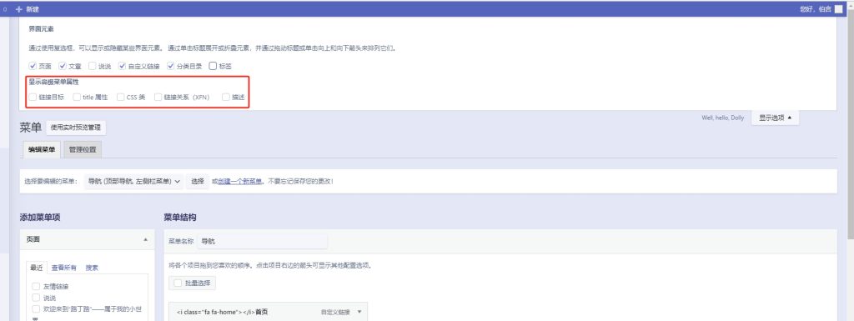This screenshot has width=854, height=321.
Task: Expand the 首页 menu item arrow
Action: coord(359,313)
